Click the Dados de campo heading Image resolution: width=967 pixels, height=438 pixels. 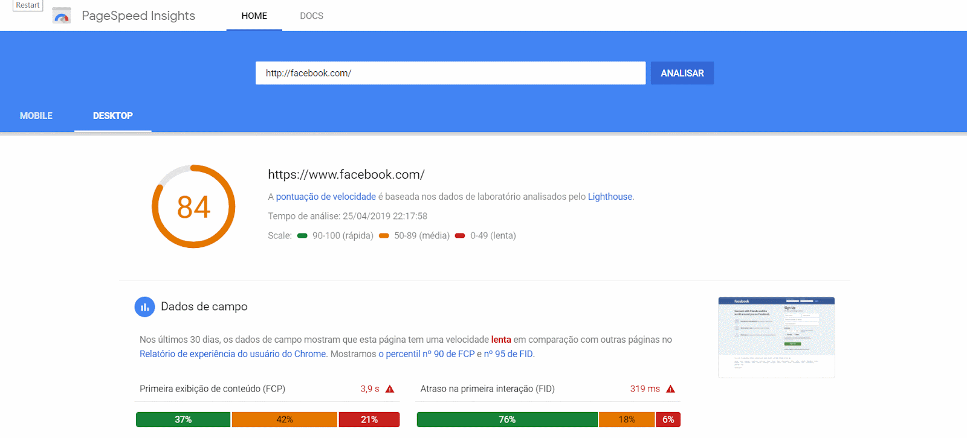204,306
